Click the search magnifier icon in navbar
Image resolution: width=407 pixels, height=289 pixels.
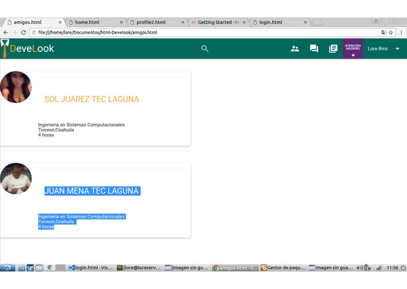(205, 49)
